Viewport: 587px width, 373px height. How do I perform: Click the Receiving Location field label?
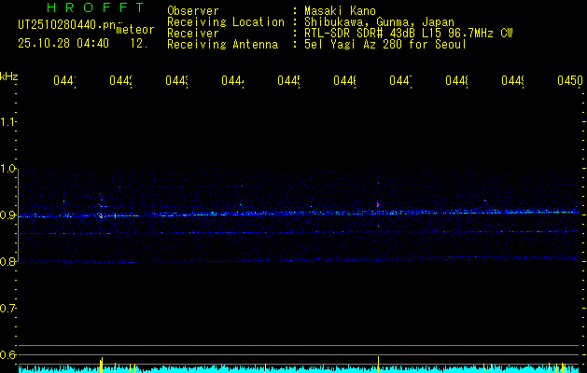(x=225, y=21)
